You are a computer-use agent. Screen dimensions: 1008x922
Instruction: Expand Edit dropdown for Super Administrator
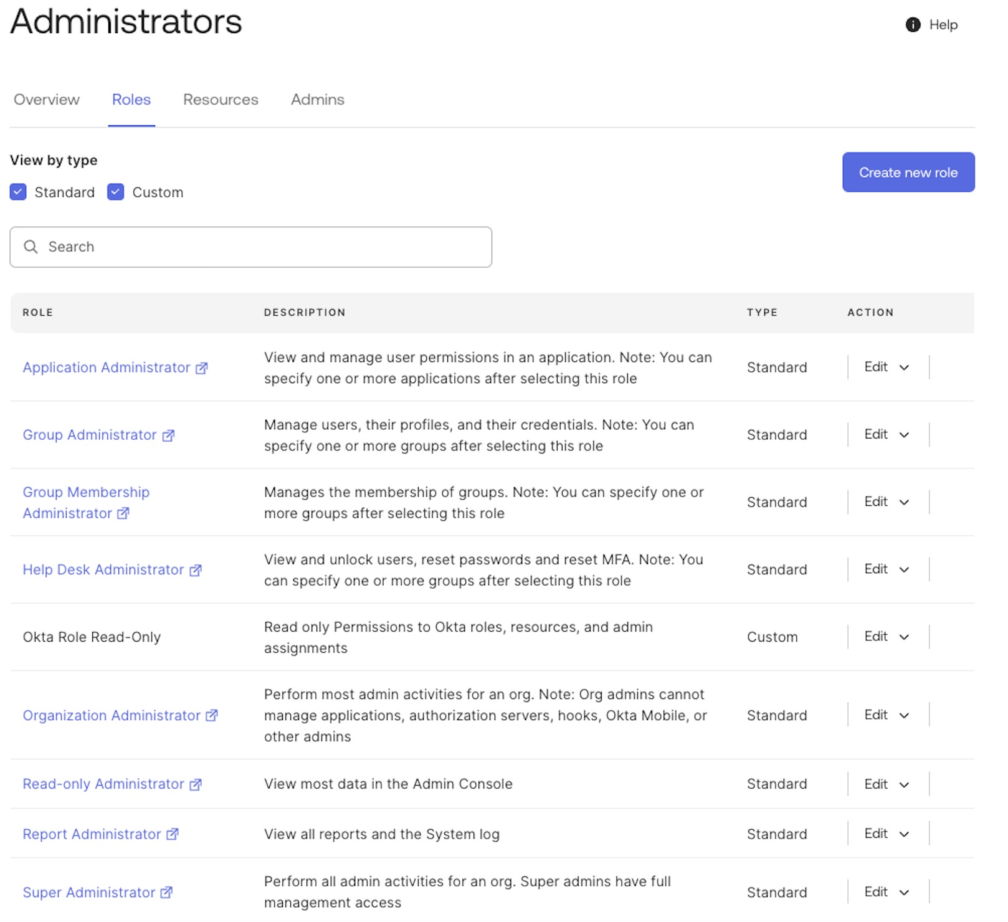click(x=887, y=892)
